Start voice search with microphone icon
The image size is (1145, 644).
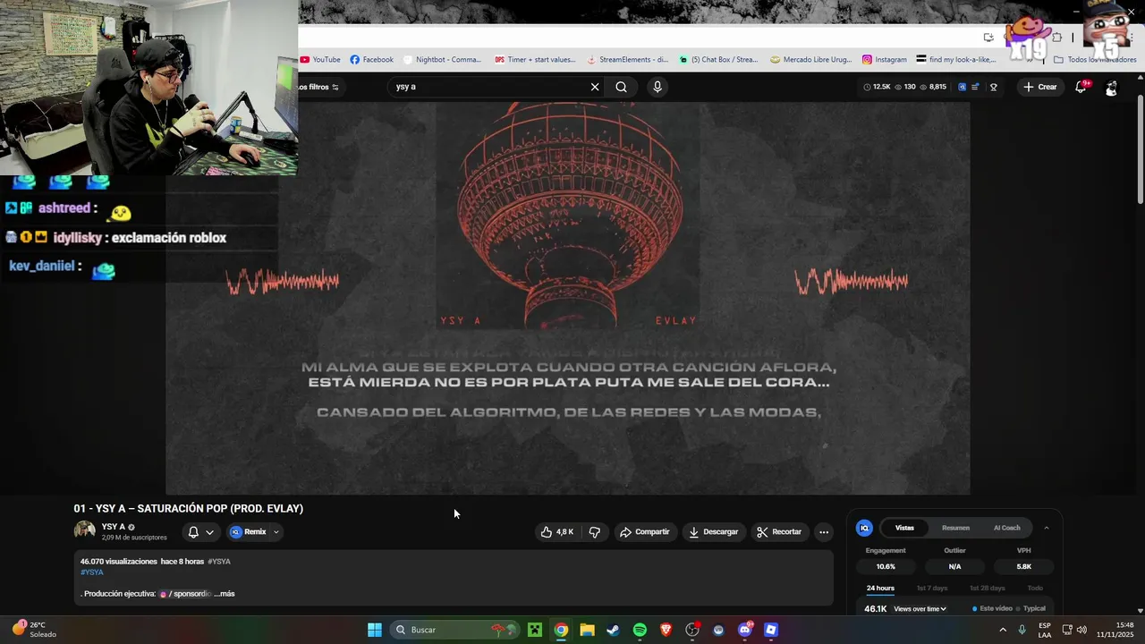coord(657,87)
